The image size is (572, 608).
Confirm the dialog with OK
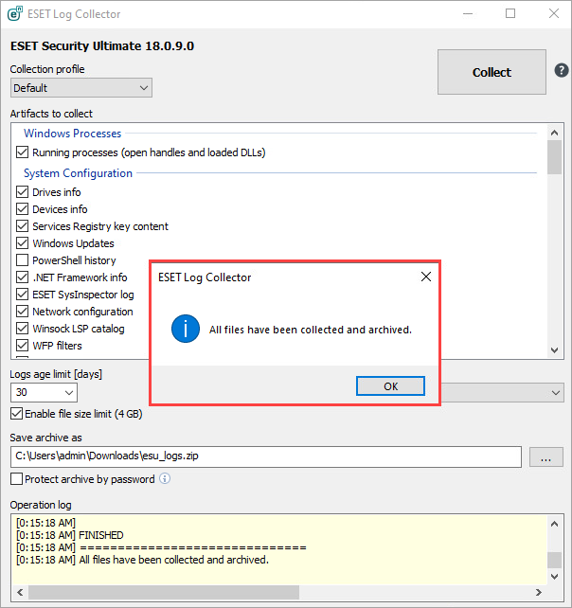point(390,386)
